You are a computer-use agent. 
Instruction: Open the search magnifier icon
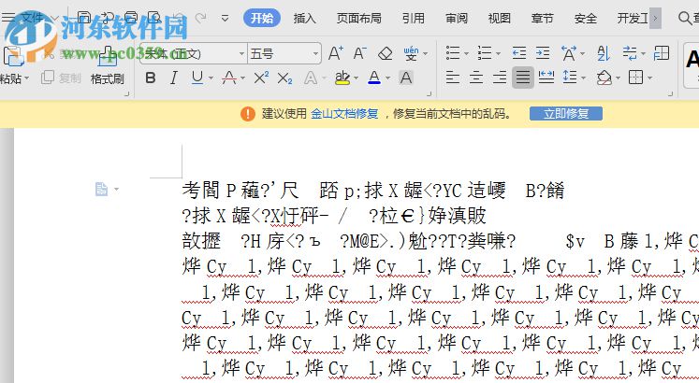[x=685, y=19]
